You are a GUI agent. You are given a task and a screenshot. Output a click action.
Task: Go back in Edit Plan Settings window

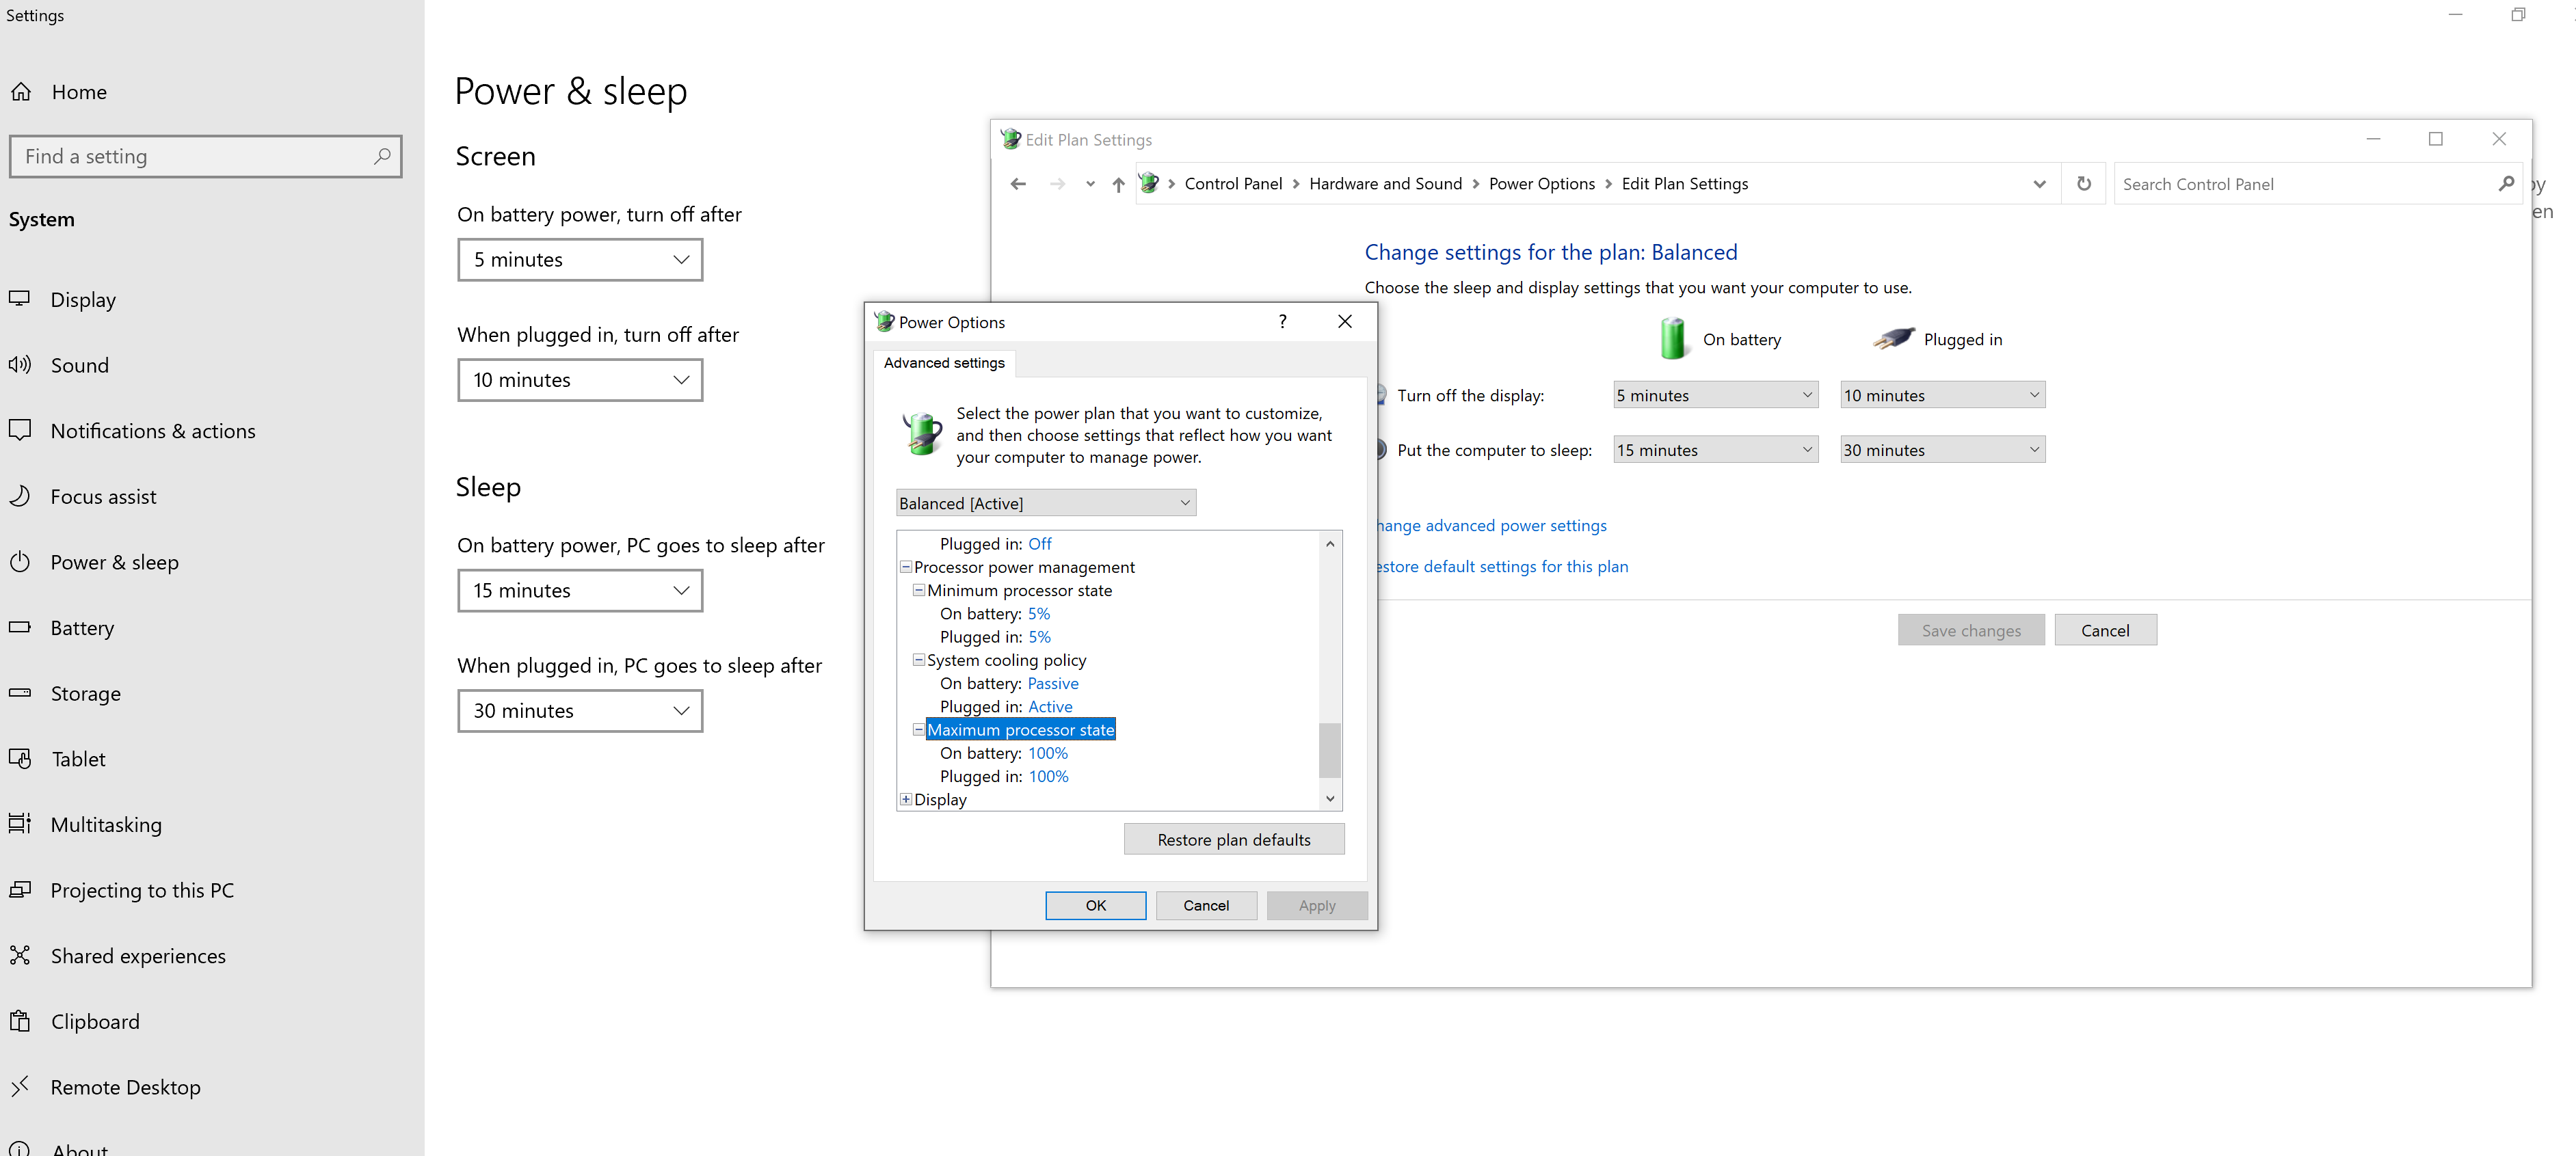[x=1018, y=184]
